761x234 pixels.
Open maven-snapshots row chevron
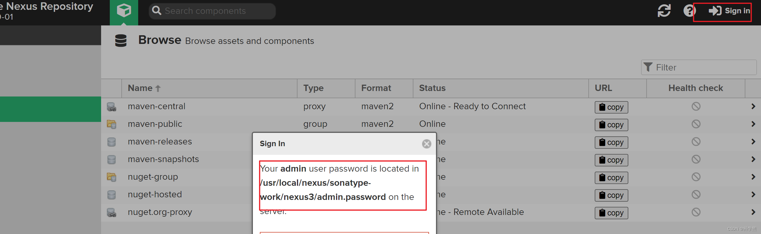click(753, 159)
